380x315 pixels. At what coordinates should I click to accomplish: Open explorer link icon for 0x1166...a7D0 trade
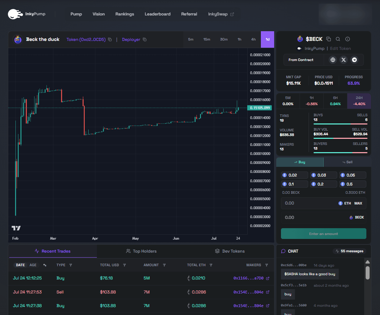coord(268,278)
